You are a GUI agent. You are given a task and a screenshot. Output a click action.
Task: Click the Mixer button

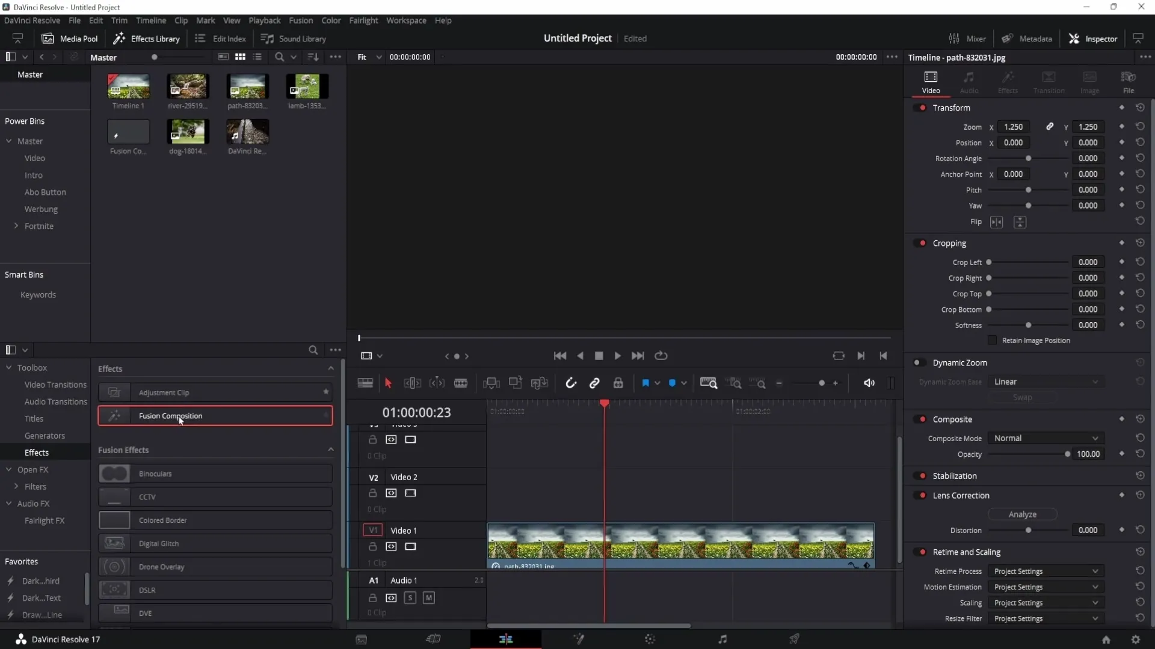(967, 38)
